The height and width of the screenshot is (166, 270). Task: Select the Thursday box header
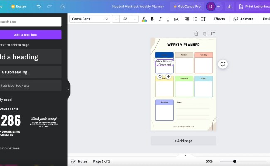184,78
